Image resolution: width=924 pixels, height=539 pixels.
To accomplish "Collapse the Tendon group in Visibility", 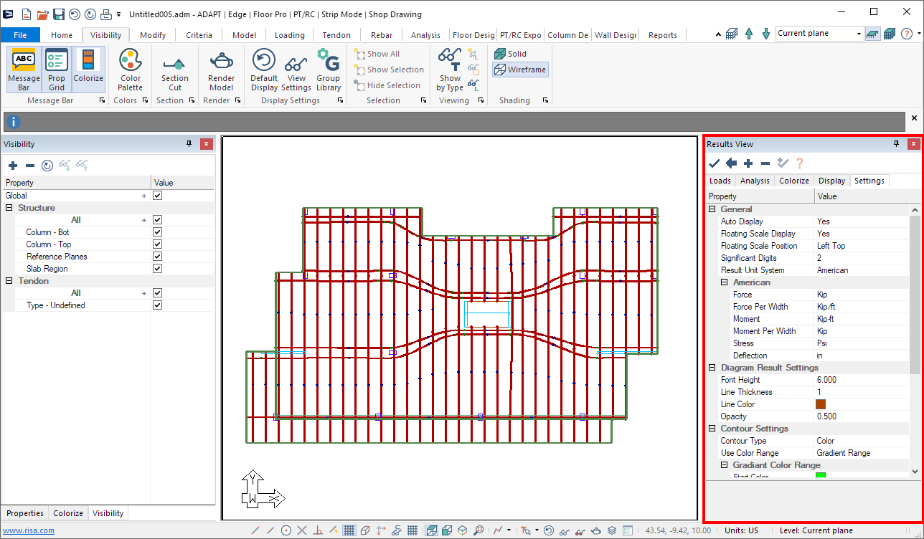I will pos(9,281).
